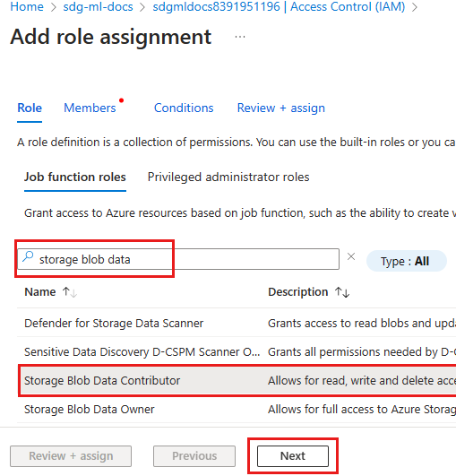
Task: Click the bottom Review + assign button
Action: click(x=71, y=456)
